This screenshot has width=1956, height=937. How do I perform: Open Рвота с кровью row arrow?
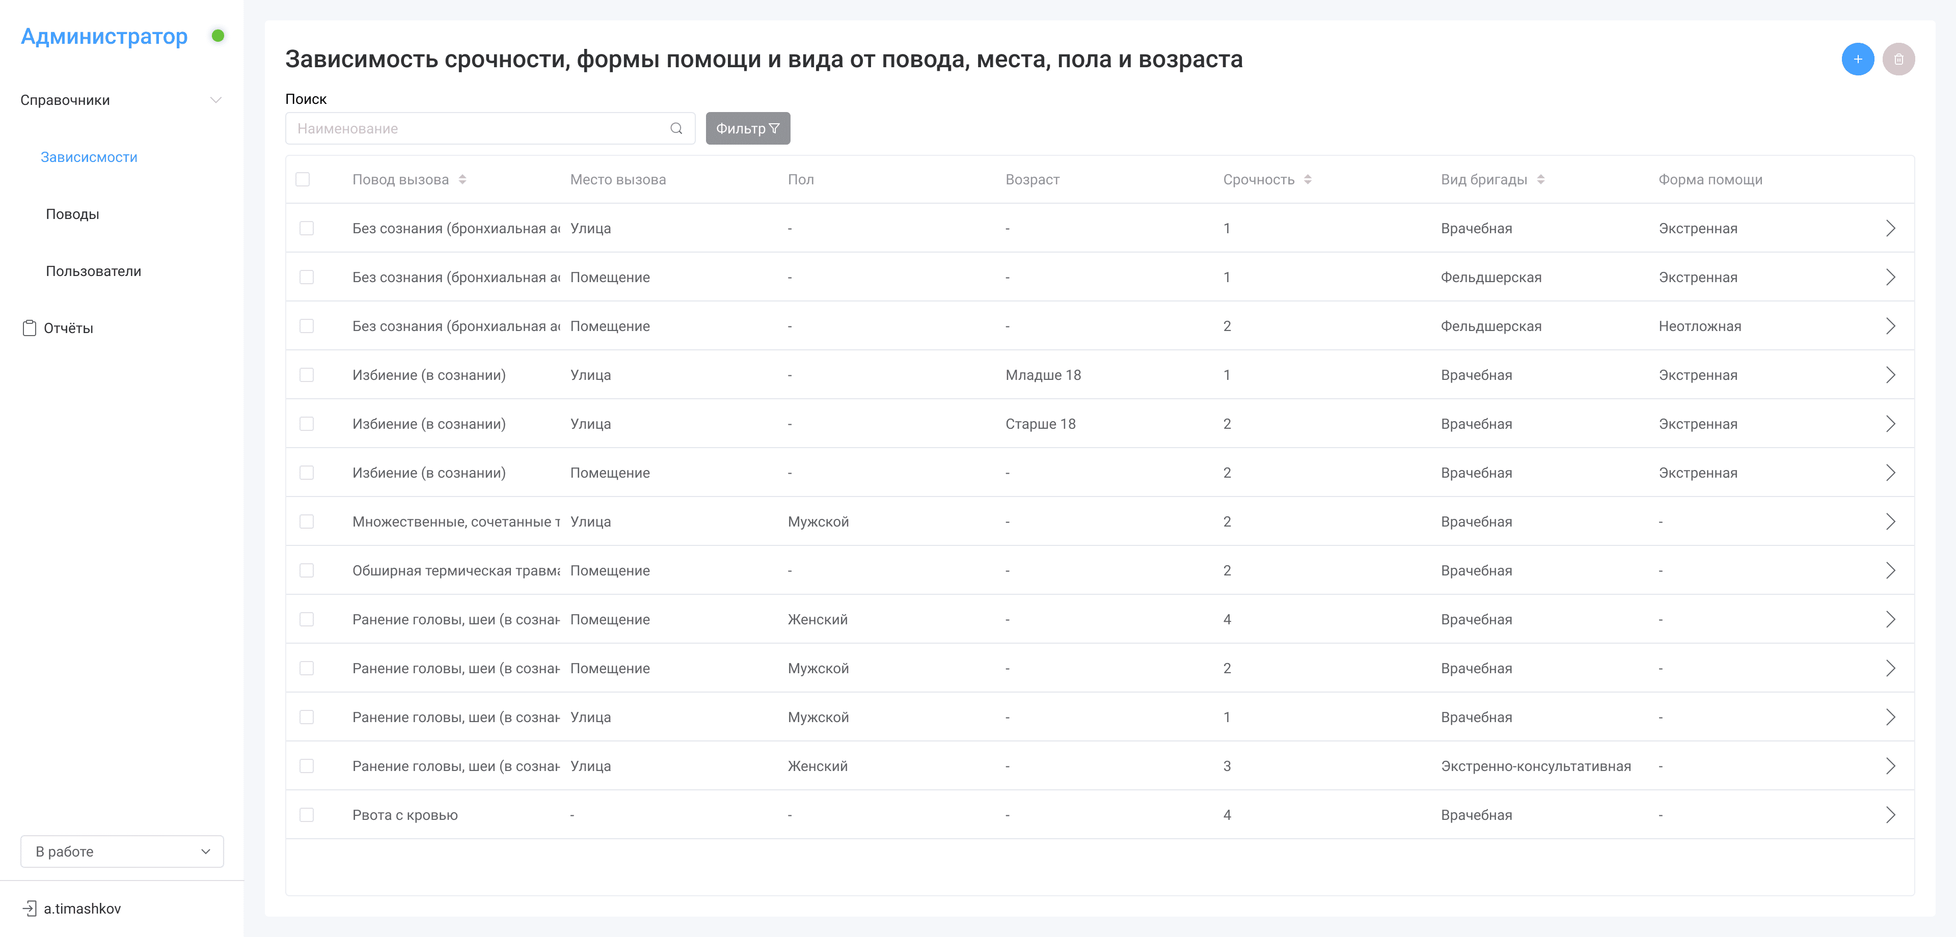point(1890,815)
